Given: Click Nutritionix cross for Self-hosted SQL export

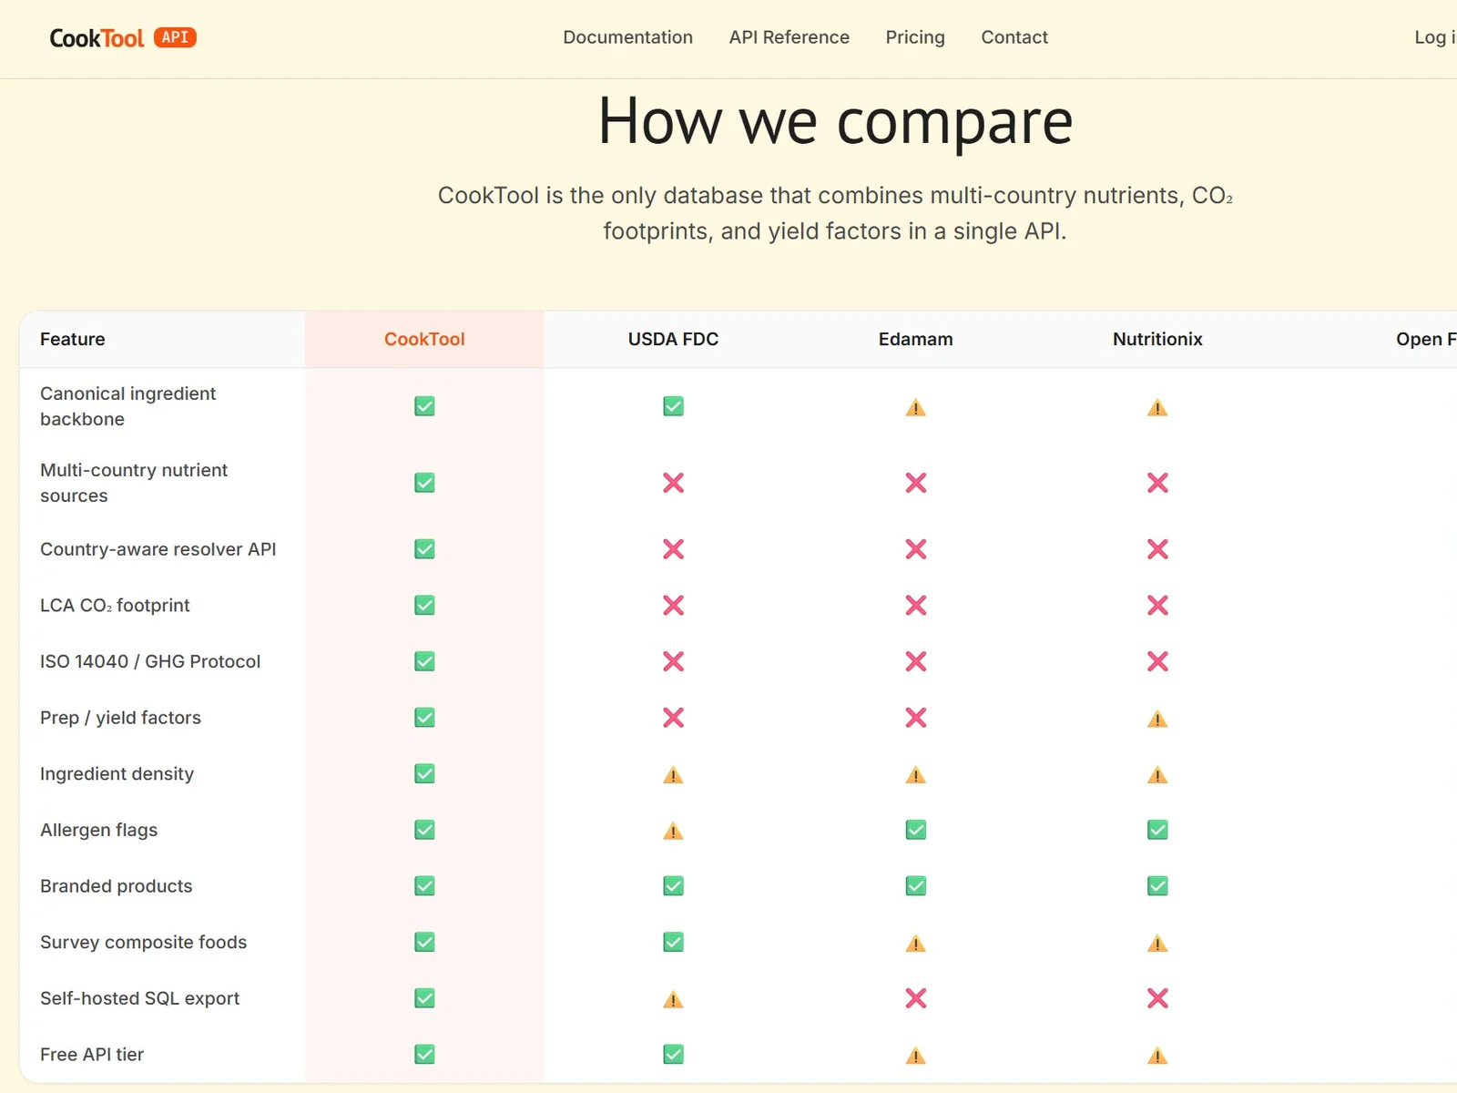Looking at the screenshot, I should click(x=1157, y=998).
